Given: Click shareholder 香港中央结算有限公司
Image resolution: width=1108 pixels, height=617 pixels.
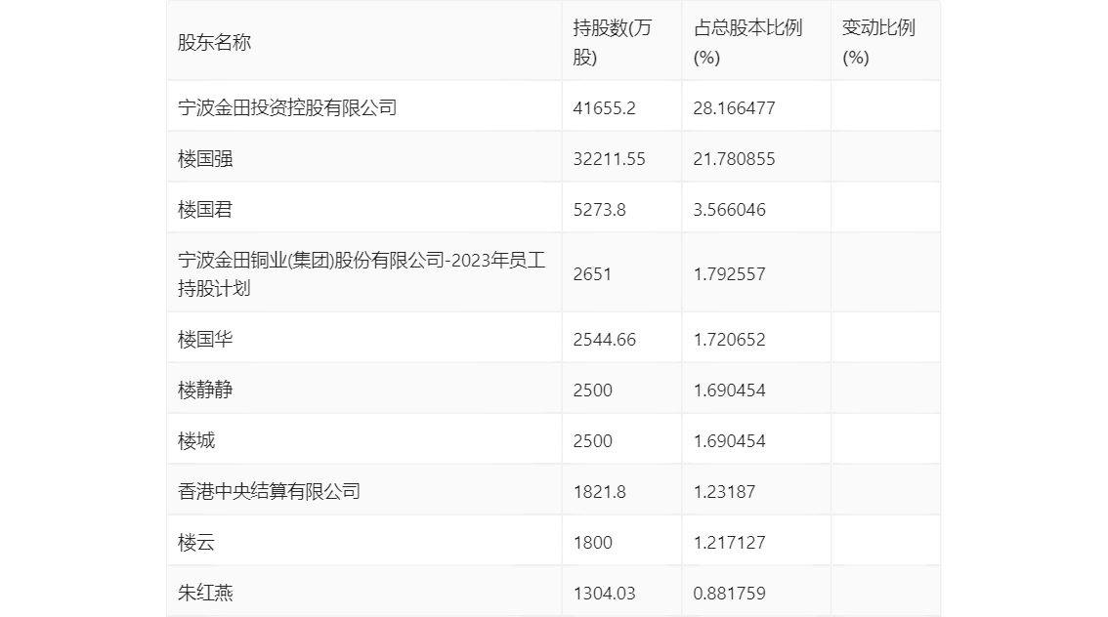Looking at the screenshot, I should (x=269, y=492).
